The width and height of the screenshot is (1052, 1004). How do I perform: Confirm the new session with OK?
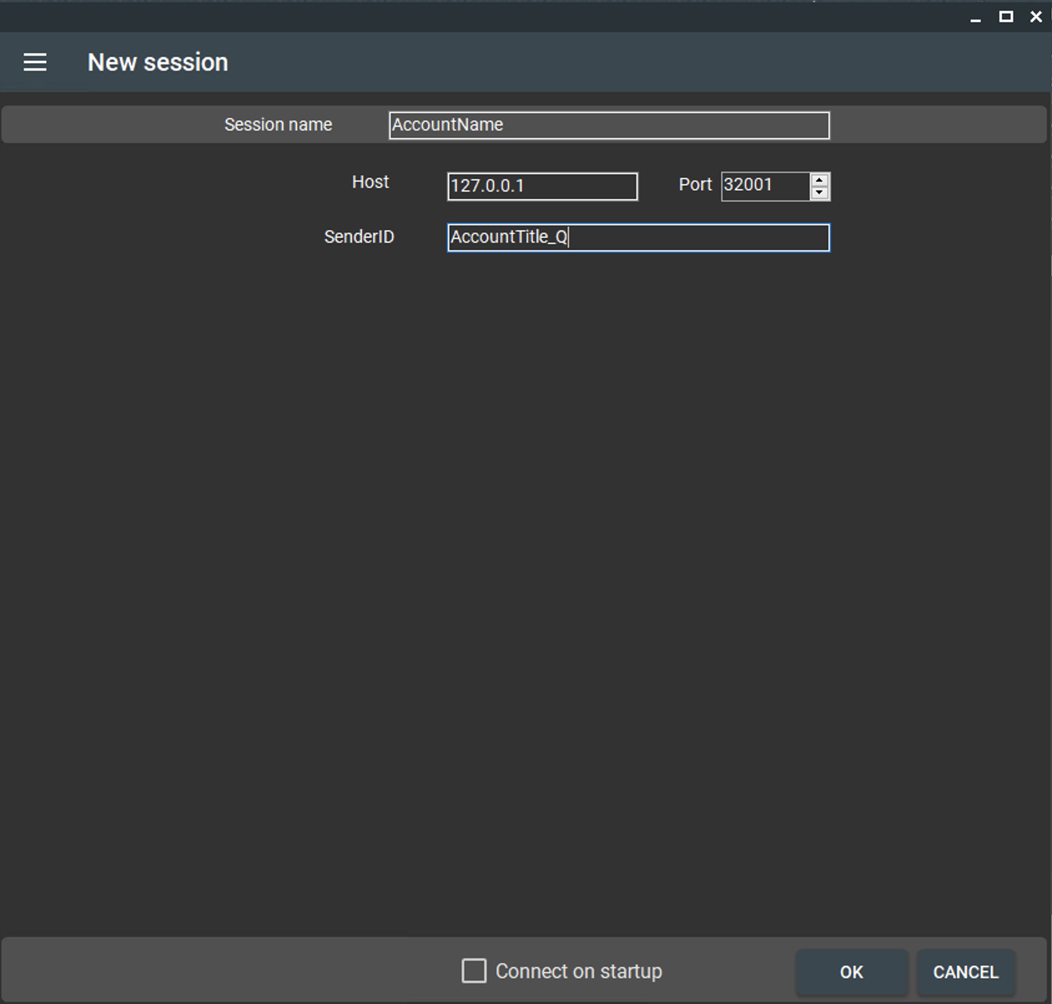(x=851, y=972)
